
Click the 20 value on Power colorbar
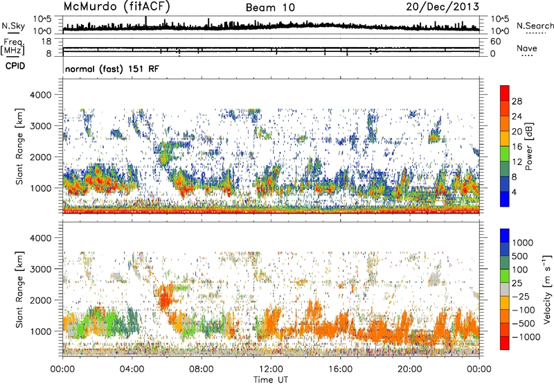pos(517,132)
